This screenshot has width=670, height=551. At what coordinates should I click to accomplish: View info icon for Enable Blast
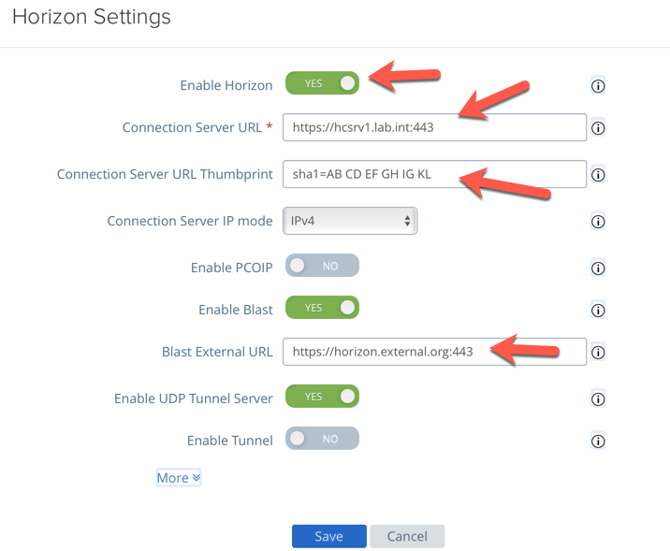(x=599, y=310)
